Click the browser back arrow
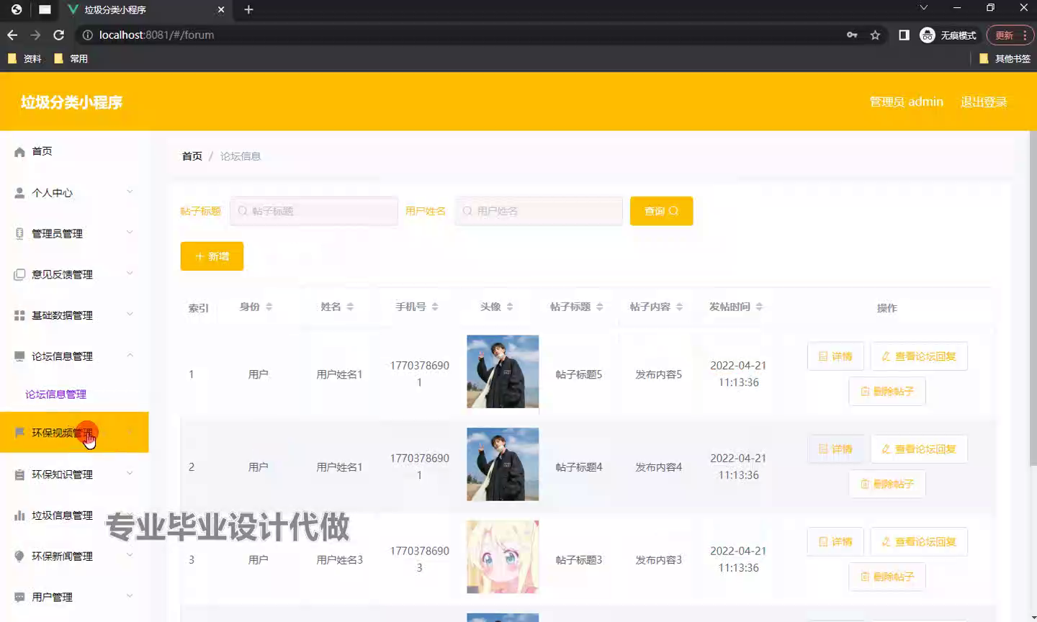 point(12,35)
